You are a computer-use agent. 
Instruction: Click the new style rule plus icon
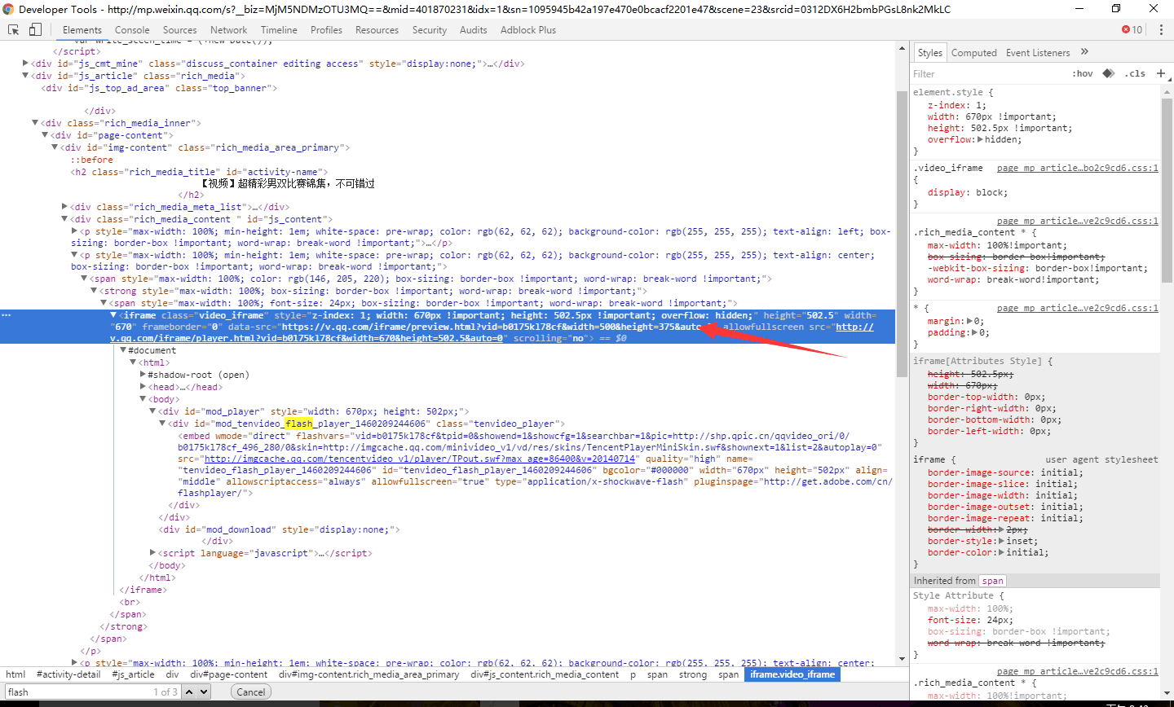click(1161, 73)
